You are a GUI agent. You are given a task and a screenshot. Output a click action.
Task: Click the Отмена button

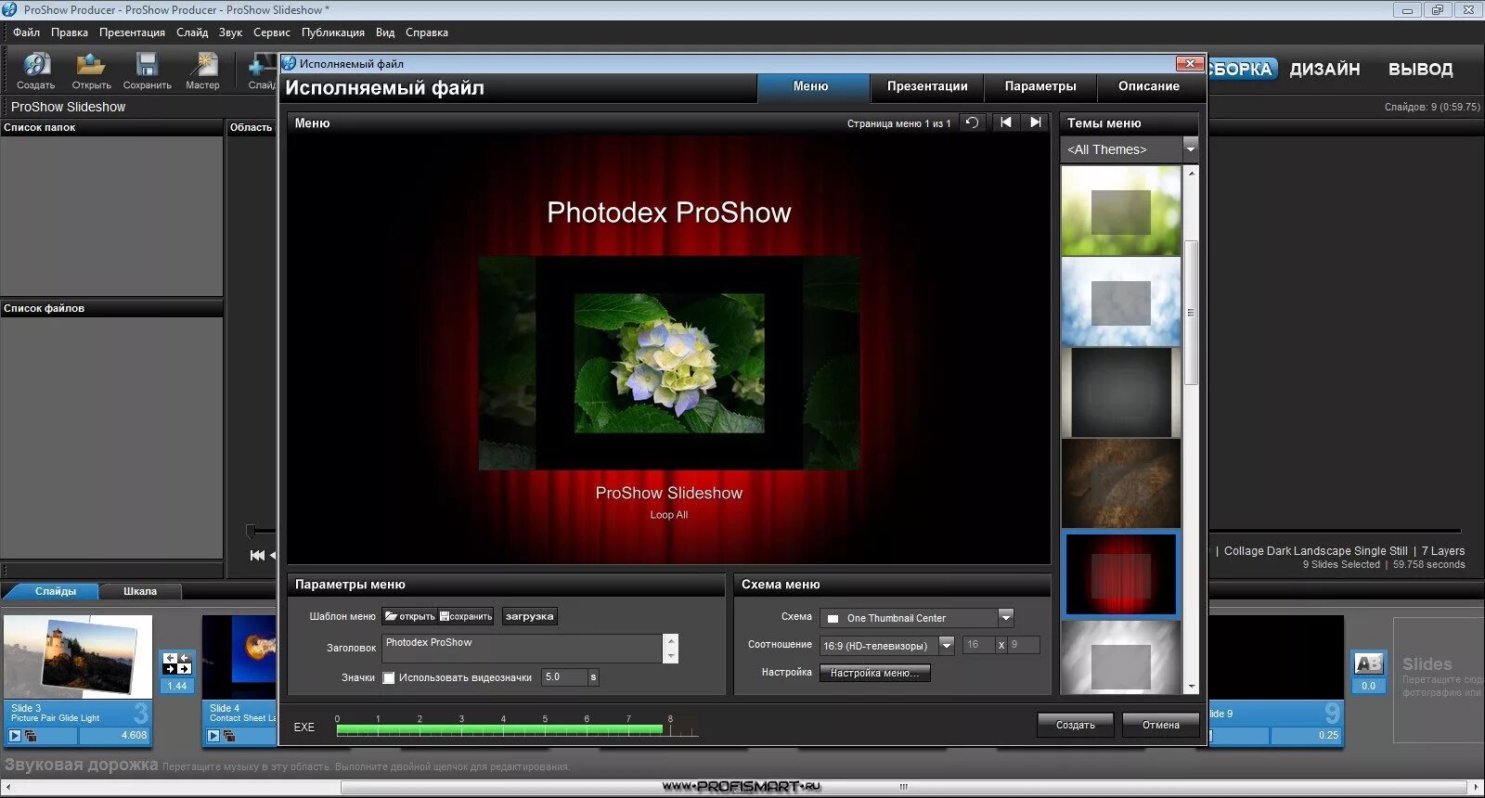click(x=1161, y=725)
